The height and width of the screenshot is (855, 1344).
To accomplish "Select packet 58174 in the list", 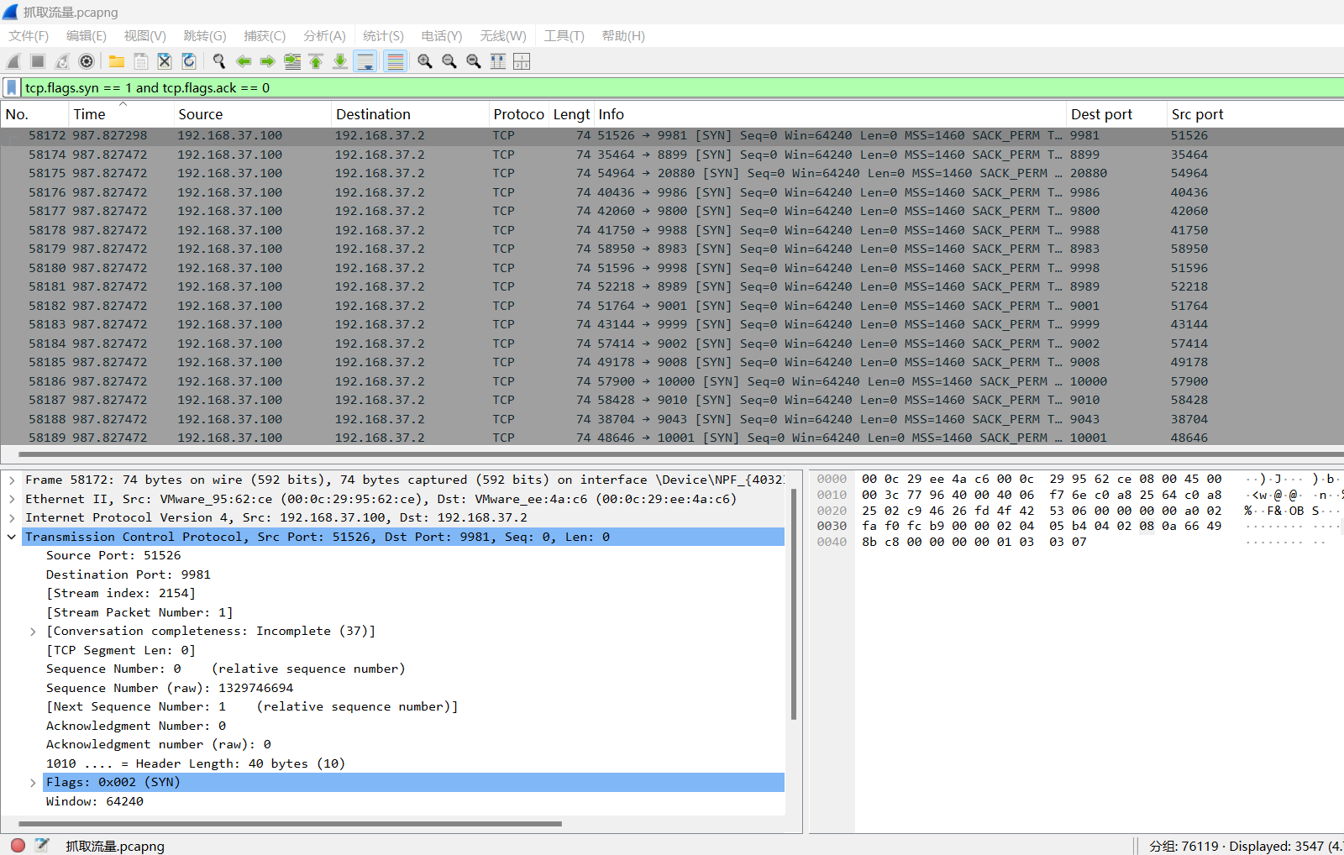I will point(672,155).
